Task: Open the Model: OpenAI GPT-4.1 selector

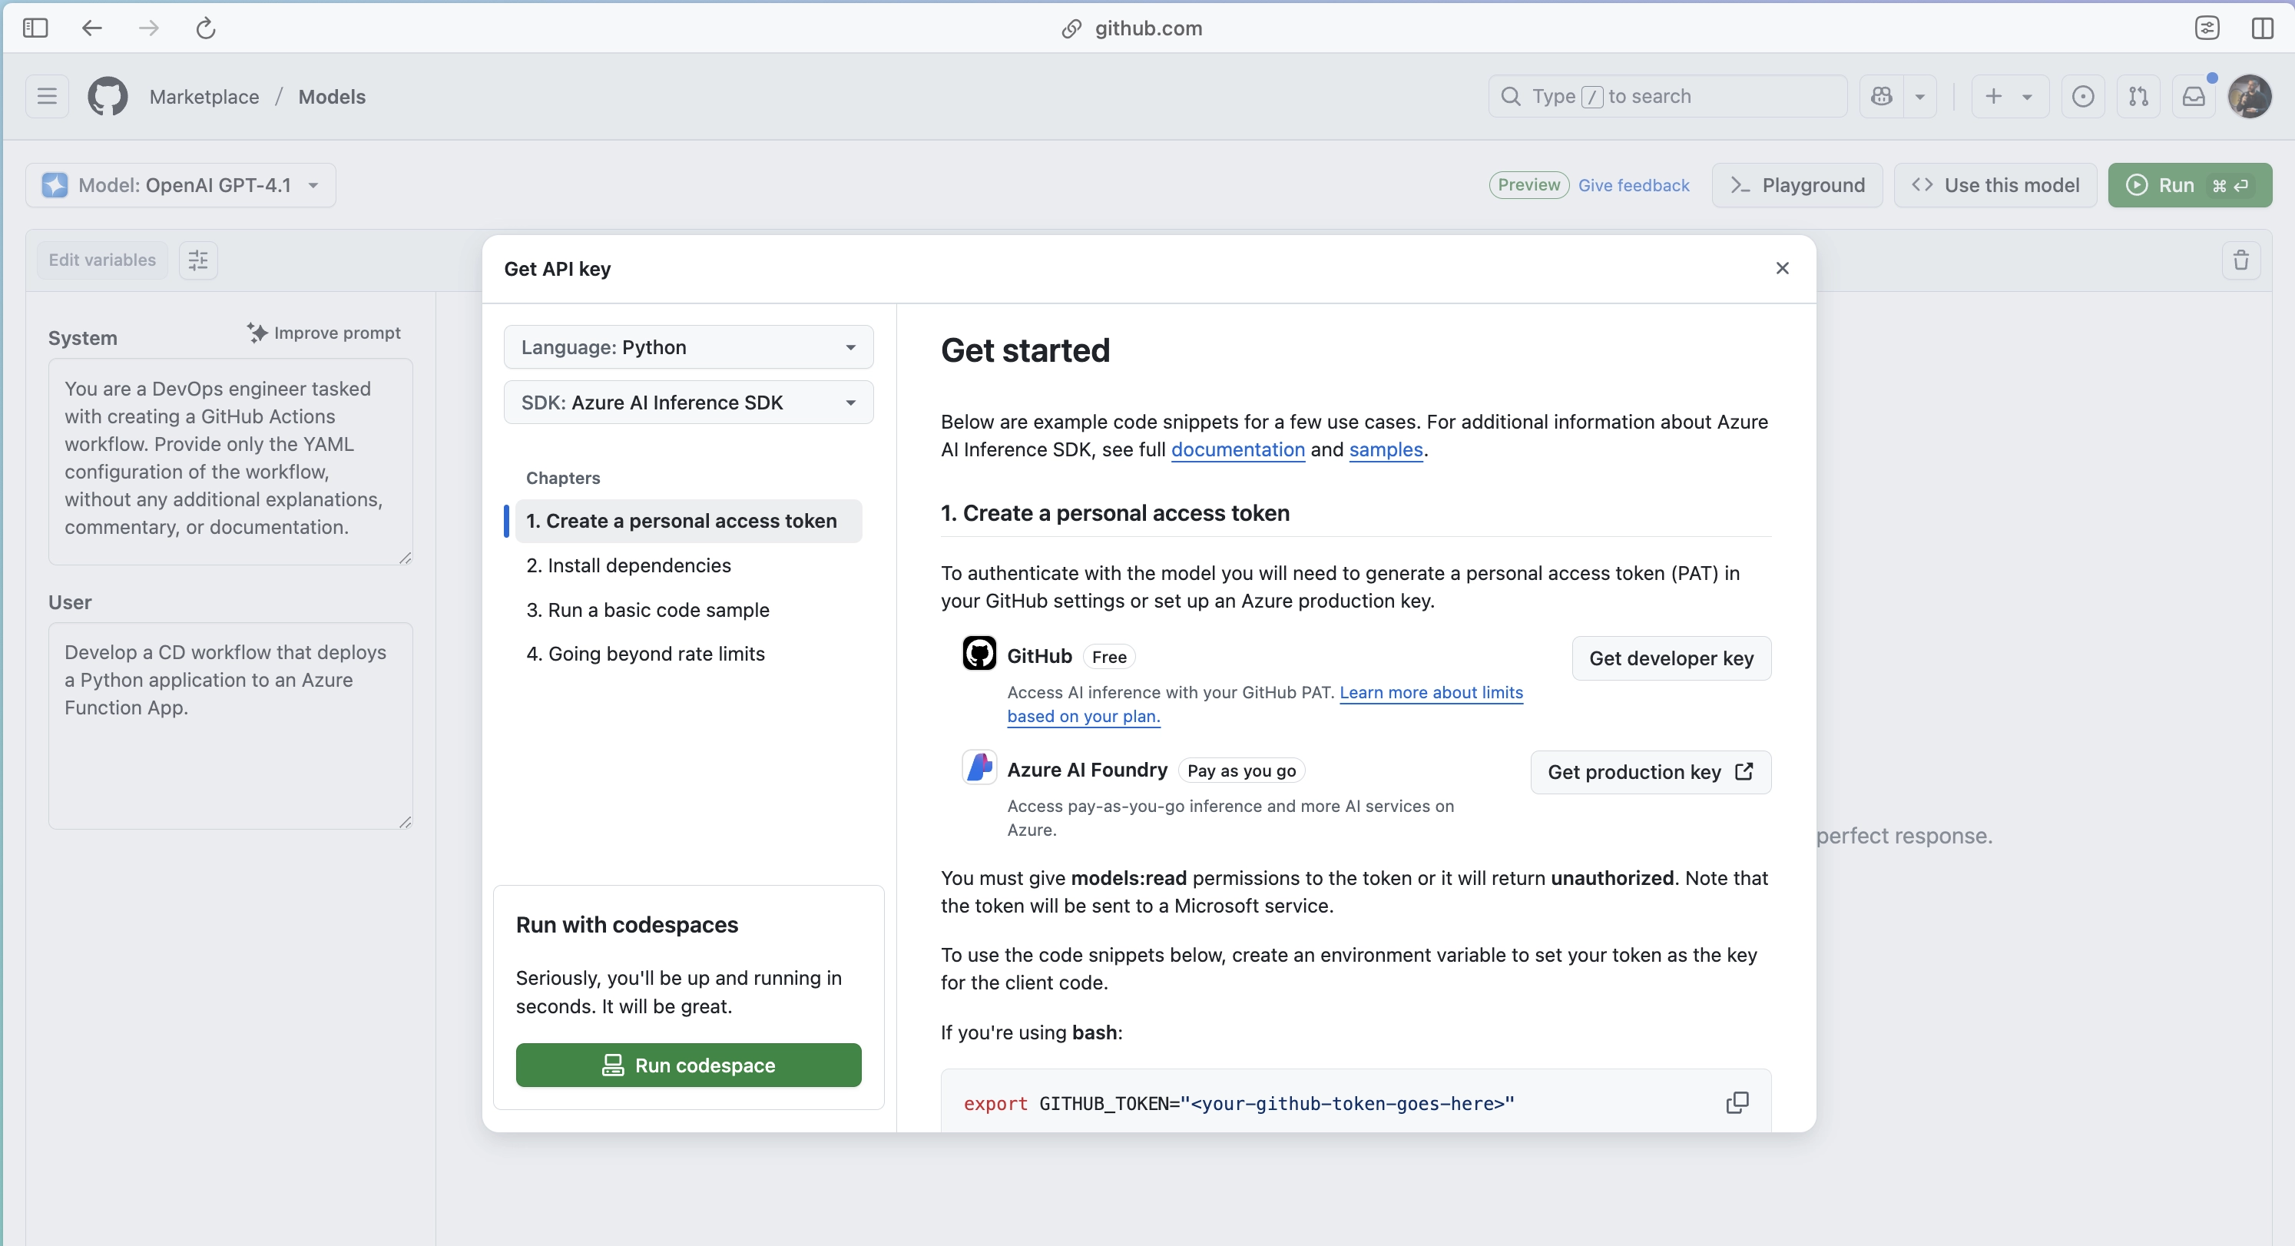Action: tap(180, 185)
